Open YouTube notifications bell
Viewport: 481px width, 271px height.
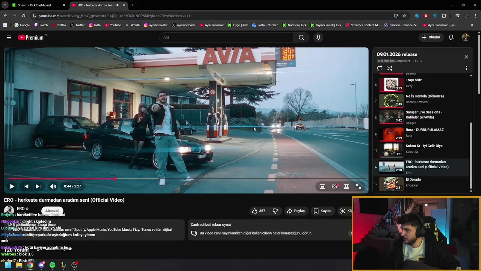click(x=451, y=37)
